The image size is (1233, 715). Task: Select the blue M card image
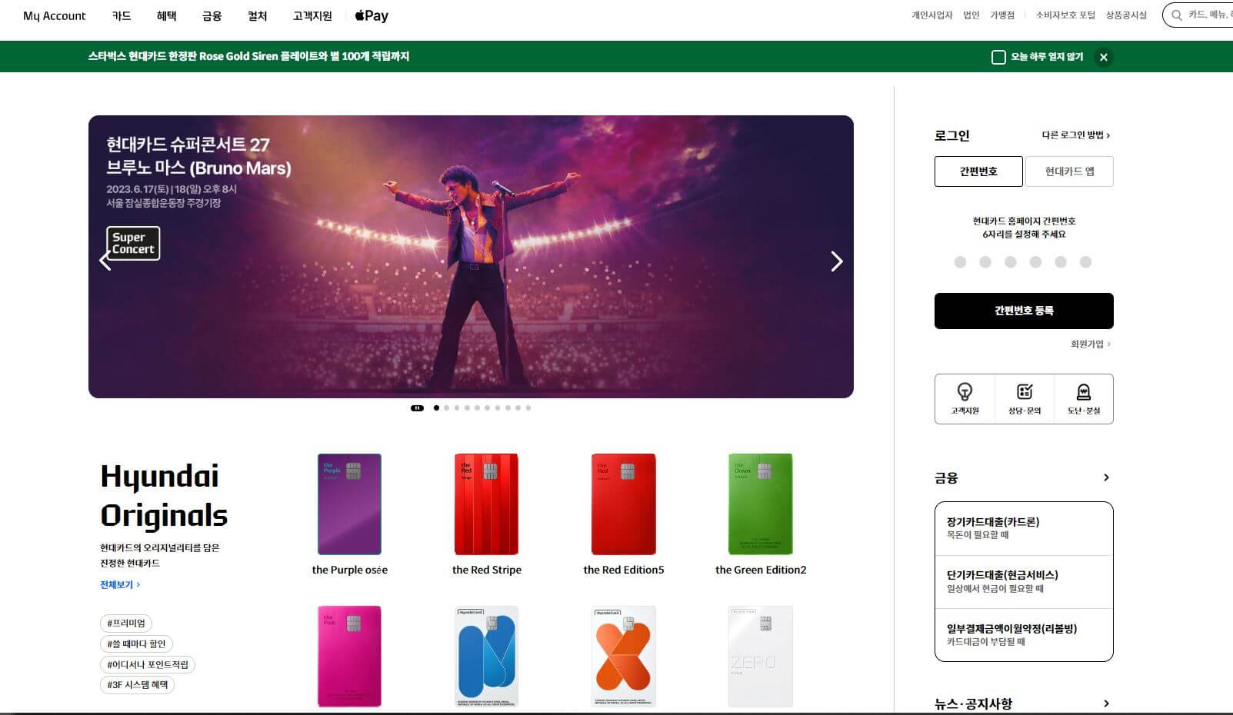pos(486,657)
